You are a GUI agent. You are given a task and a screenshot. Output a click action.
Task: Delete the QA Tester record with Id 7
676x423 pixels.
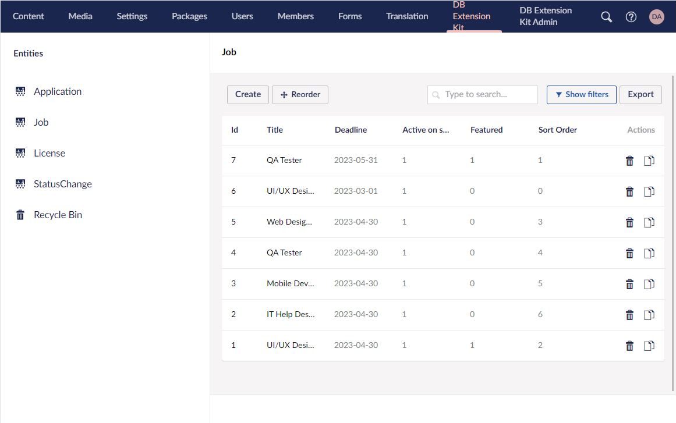629,160
